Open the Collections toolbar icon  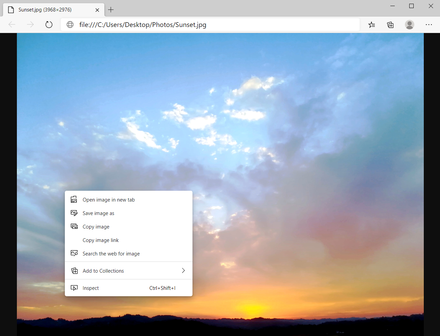390,25
